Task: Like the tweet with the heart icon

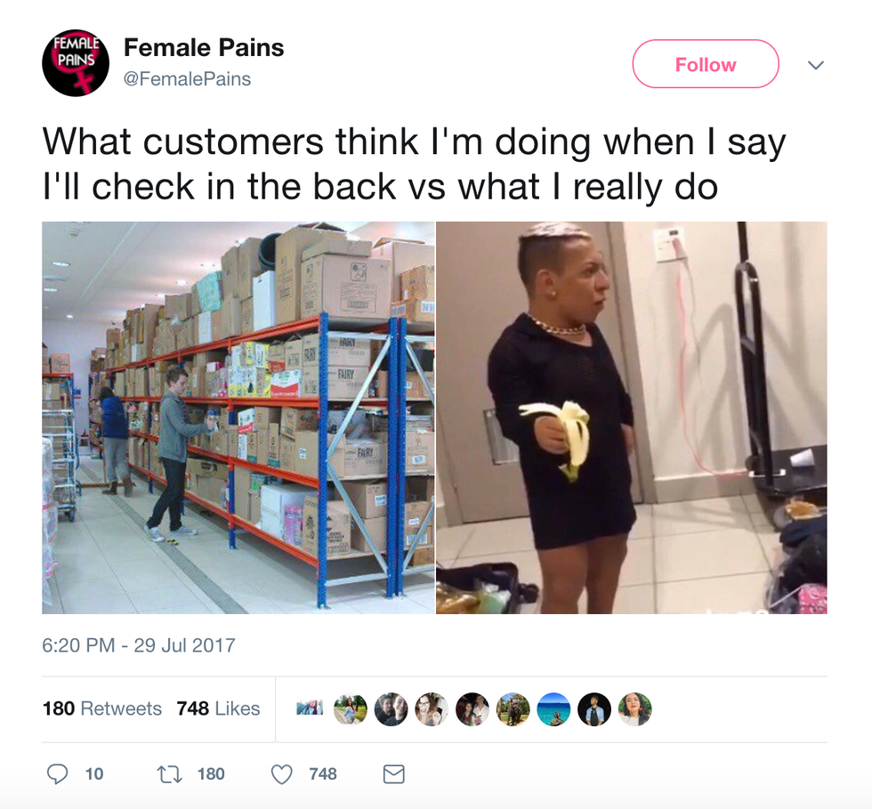Action: tap(281, 774)
